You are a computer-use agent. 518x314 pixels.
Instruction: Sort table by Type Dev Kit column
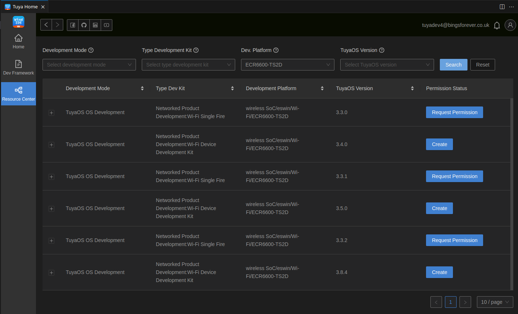[x=232, y=88]
